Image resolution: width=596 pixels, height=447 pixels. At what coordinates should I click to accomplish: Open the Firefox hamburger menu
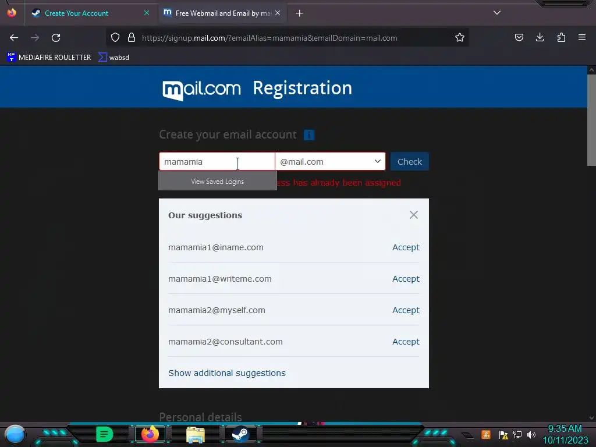pyautogui.click(x=582, y=38)
